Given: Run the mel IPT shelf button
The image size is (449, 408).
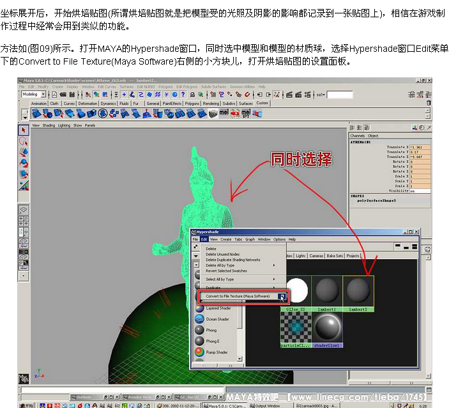Looking at the screenshot, I should click(x=246, y=114).
